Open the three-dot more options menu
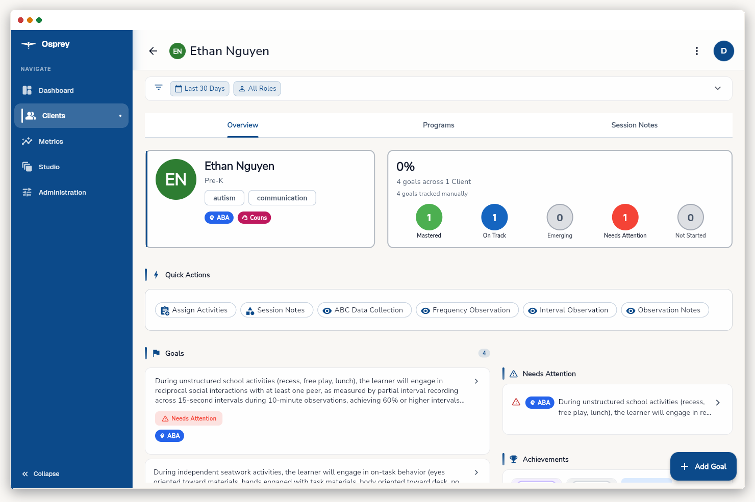Screen dimensions: 755x502 [697, 51]
